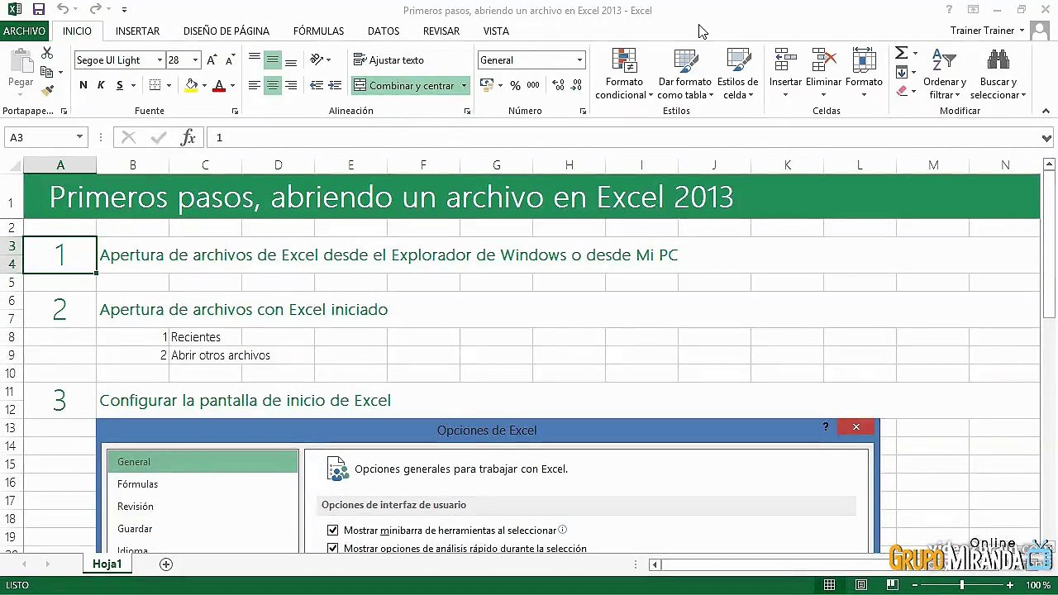The height and width of the screenshot is (595, 1058).
Task: Apply the accounting number format
Action: (486, 85)
